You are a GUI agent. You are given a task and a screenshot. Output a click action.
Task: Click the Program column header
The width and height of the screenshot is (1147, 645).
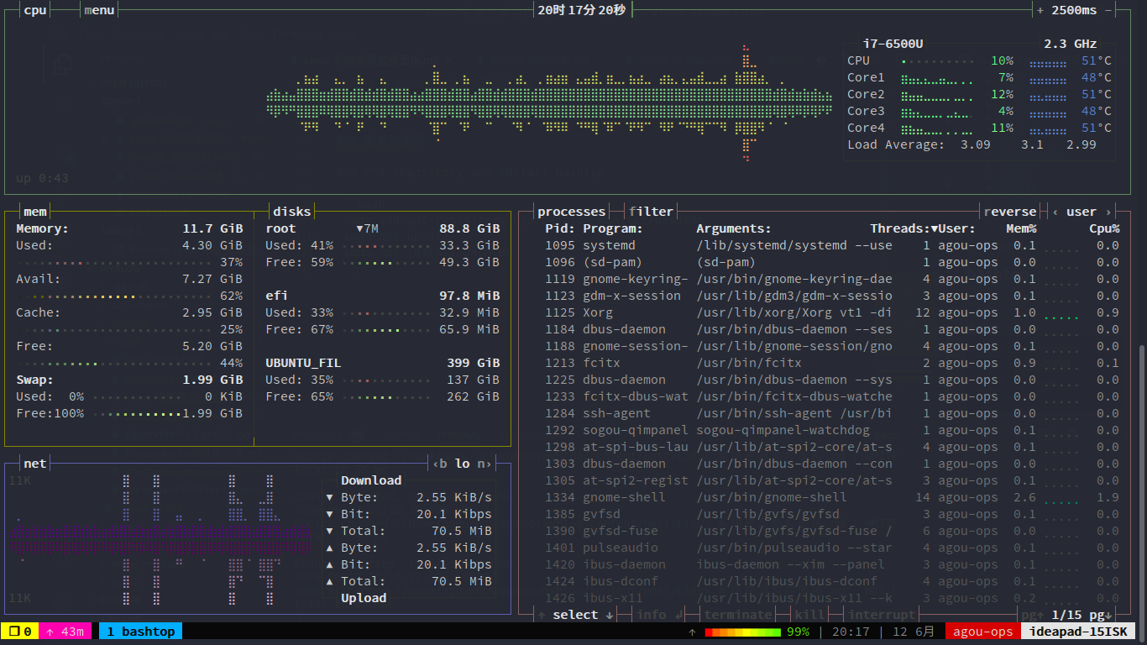(613, 228)
